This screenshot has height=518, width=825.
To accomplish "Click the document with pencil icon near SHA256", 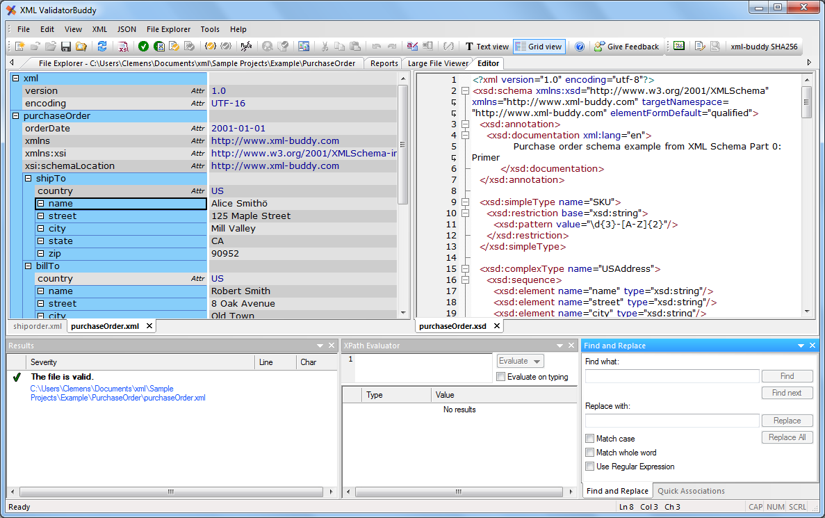I will point(700,47).
